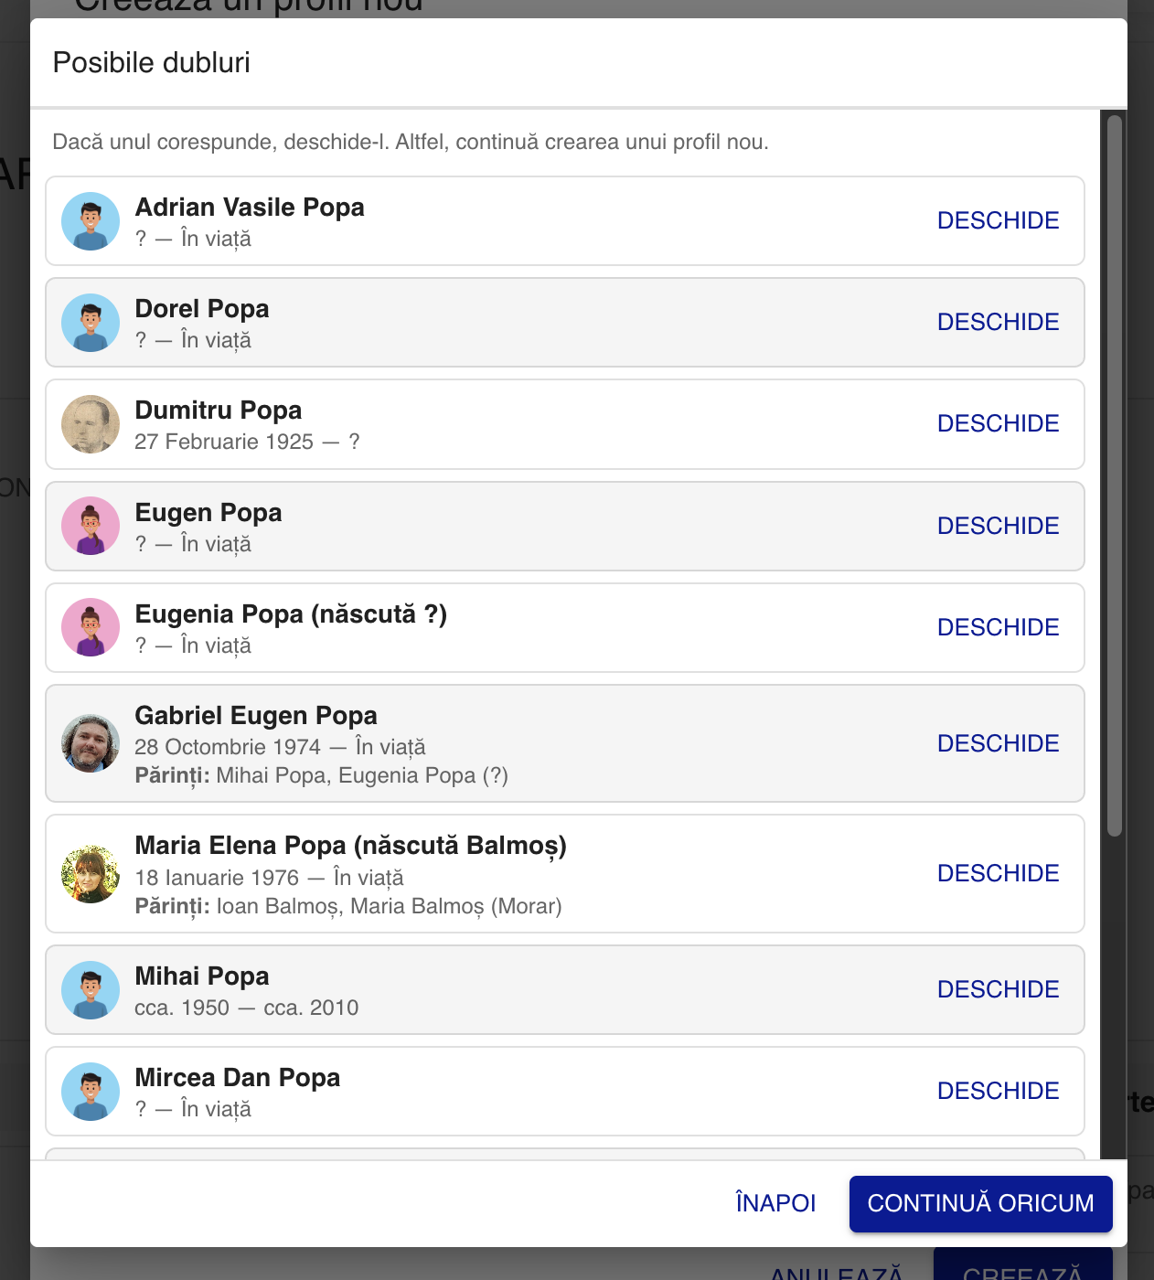Click Mihai Popa's avatar icon
Image resolution: width=1154 pixels, height=1280 pixels.
[91, 990]
